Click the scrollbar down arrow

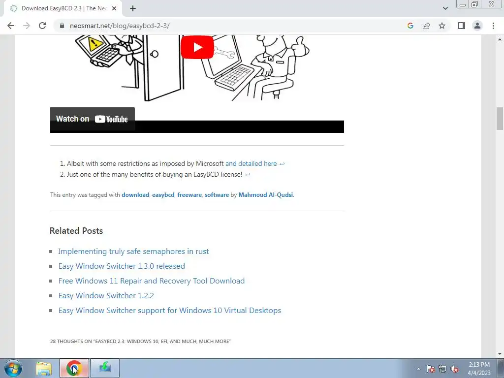click(500, 353)
